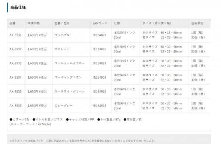Click JAN code ※184886
Screen dimensions: 221x144
(99, 49)
